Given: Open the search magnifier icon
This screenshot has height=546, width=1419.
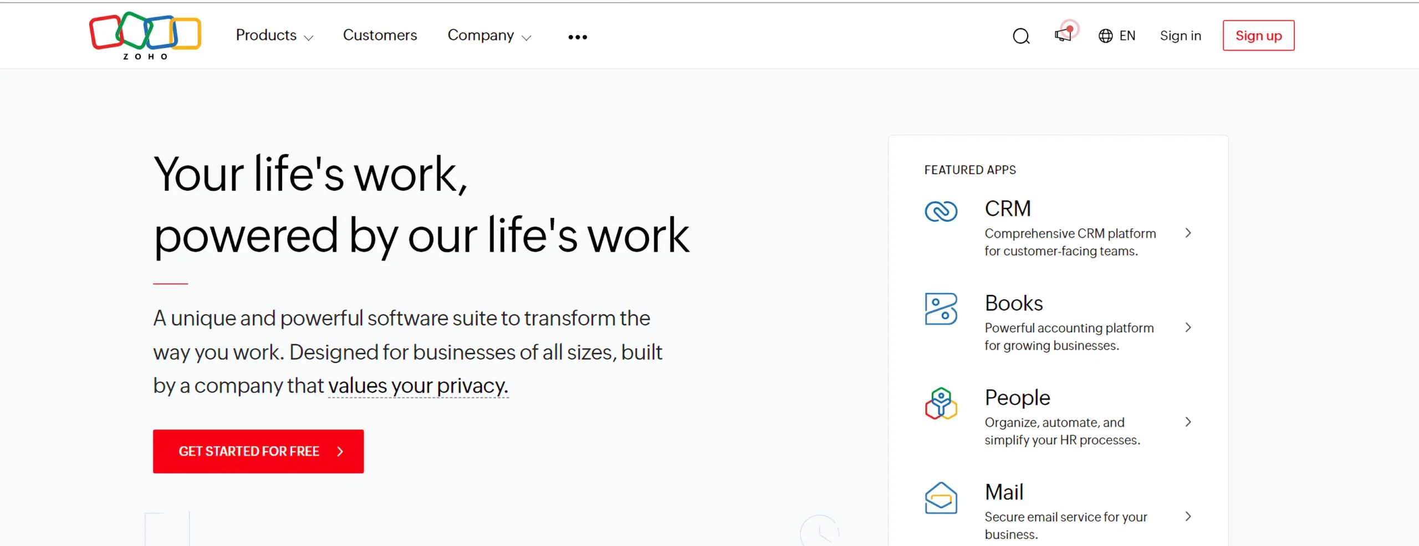Looking at the screenshot, I should [x=1021, y=36].
